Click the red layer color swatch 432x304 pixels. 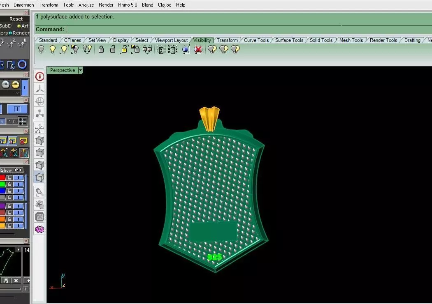[2, 178]
